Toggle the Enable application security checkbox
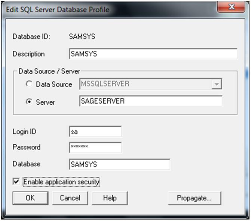The image size is (251, 221). [x=16, y=181]
